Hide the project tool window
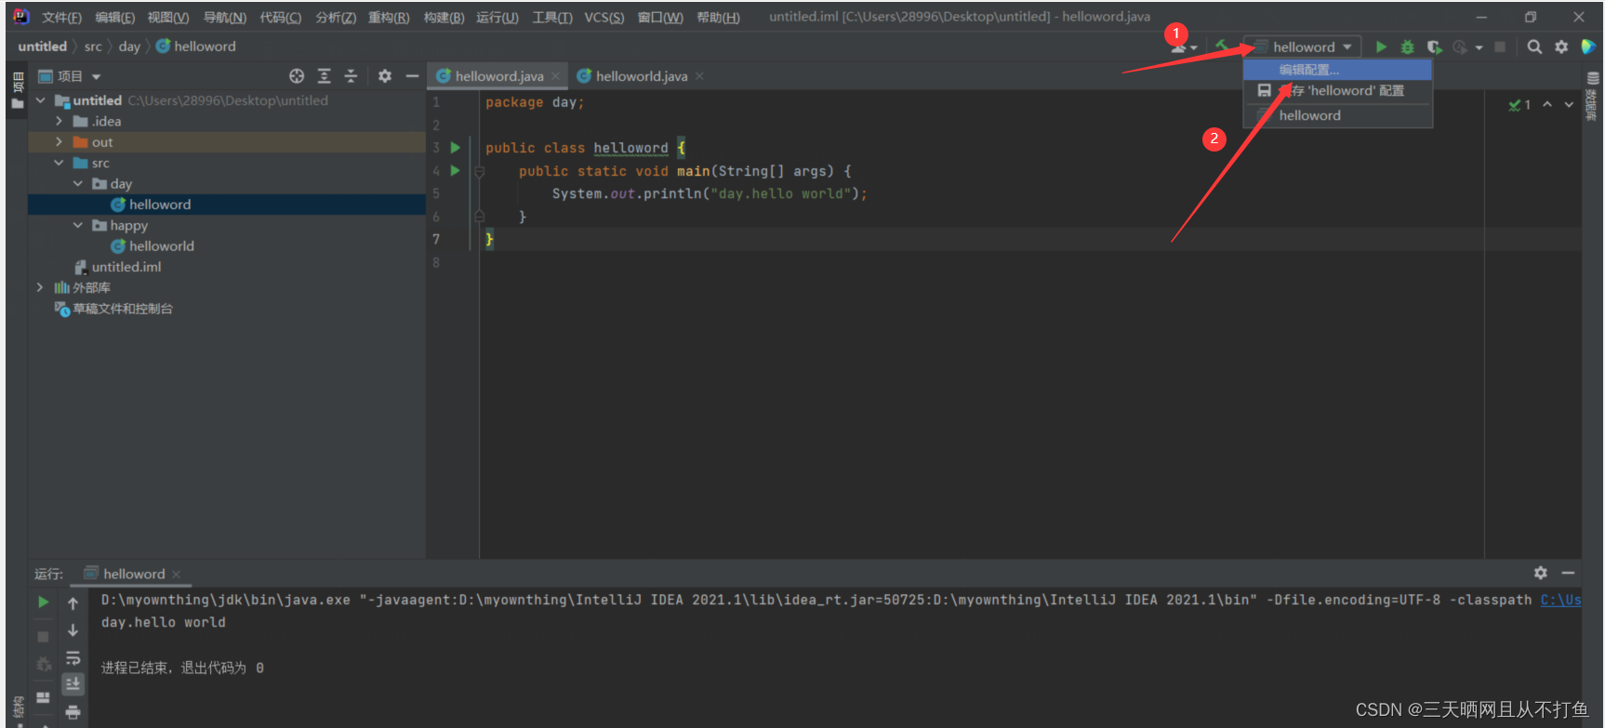This screenshot has height=728, width=1605. [412, 76]
